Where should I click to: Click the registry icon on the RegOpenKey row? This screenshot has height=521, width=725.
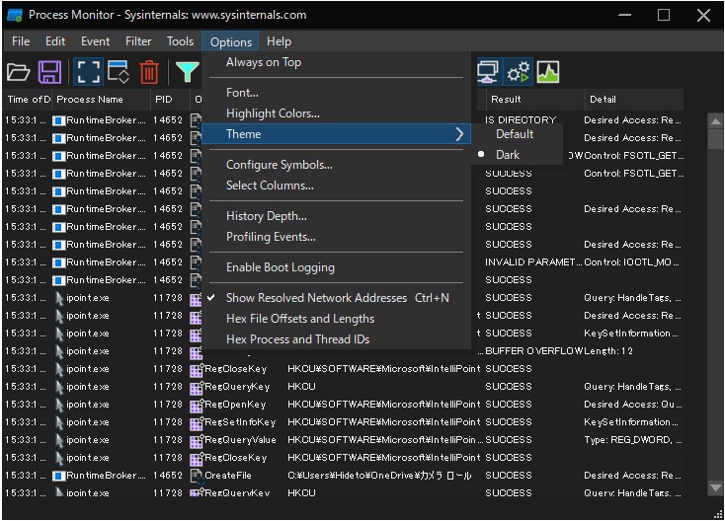(x=197, y=405)
